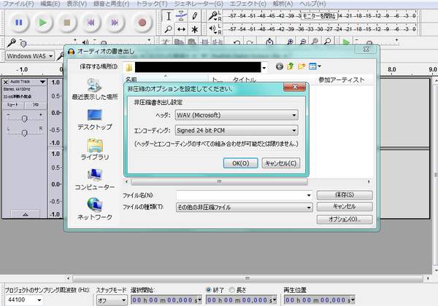This screenshot has width=438, height=306.
Task: Start playback with the green Play button
Action: tap(43, 23)
